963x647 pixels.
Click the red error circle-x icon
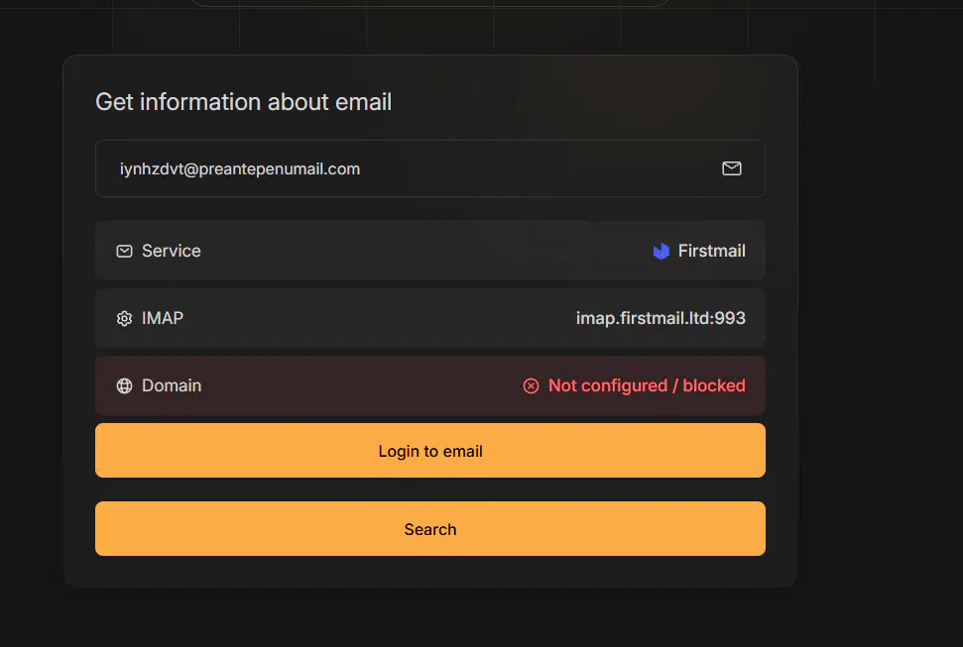pos(532,385)
